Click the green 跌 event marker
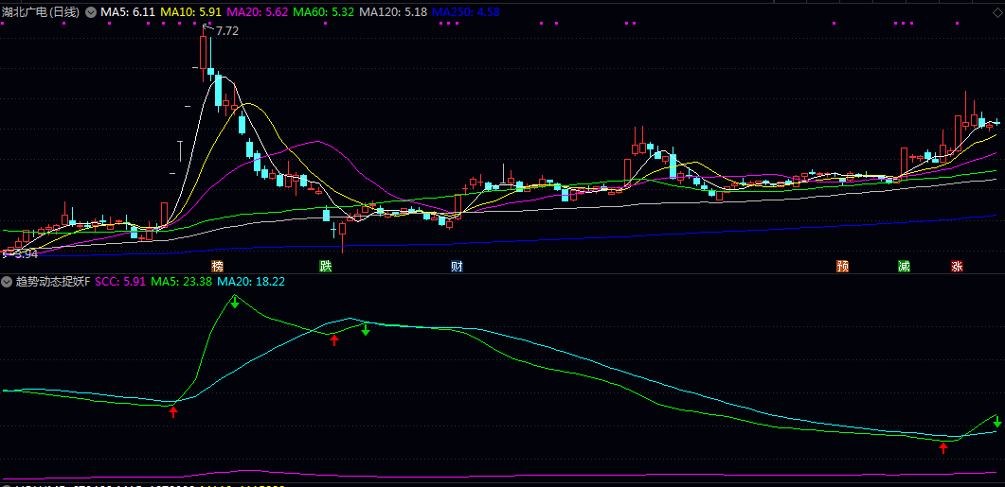The image size is (1005, 487). pos(326,267)
